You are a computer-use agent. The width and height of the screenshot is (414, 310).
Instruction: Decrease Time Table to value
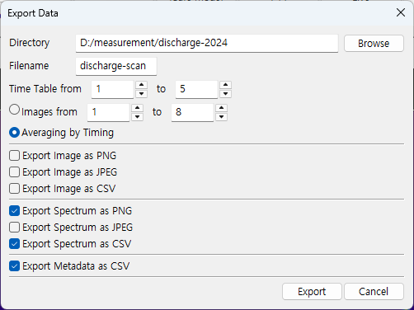[x=225, y=94]
